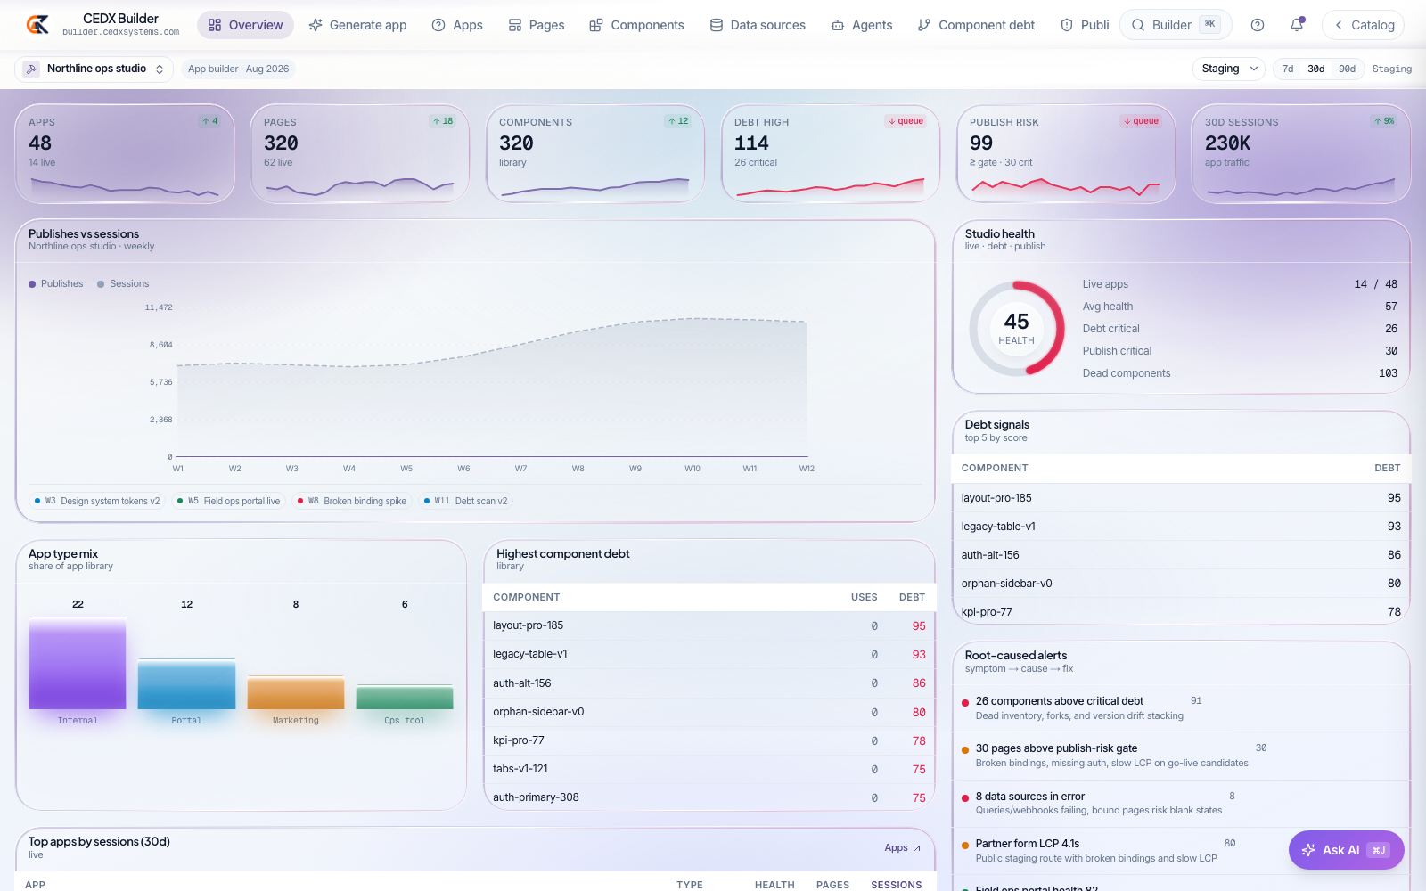Image resolution: width=1426 pixels, height=891 pixels.
Task: Open Data sources in the nav
Action: click(758, 25)
